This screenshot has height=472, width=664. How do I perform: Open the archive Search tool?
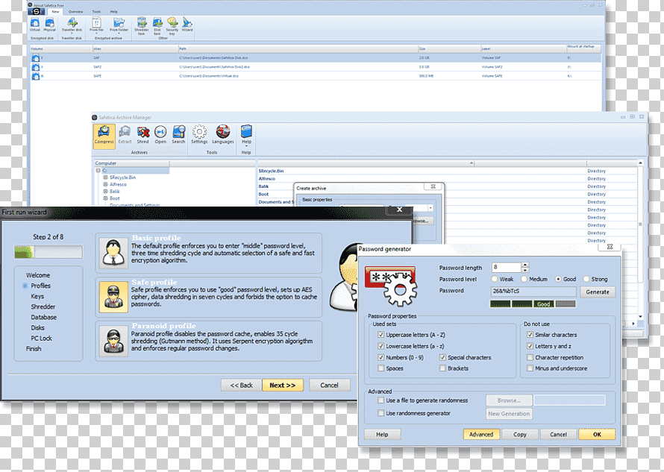[x=178, y=136]
